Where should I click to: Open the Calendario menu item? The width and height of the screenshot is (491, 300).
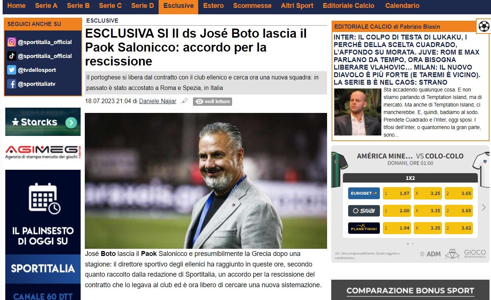402,6
